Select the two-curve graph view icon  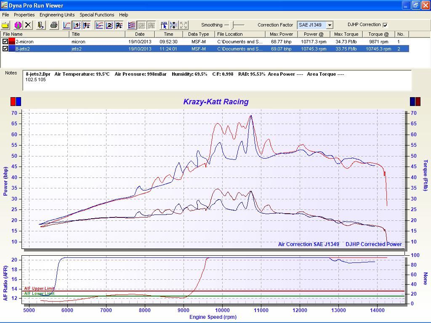coord(99,25)
